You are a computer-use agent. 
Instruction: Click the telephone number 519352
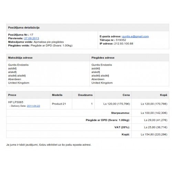click(121, 40)
